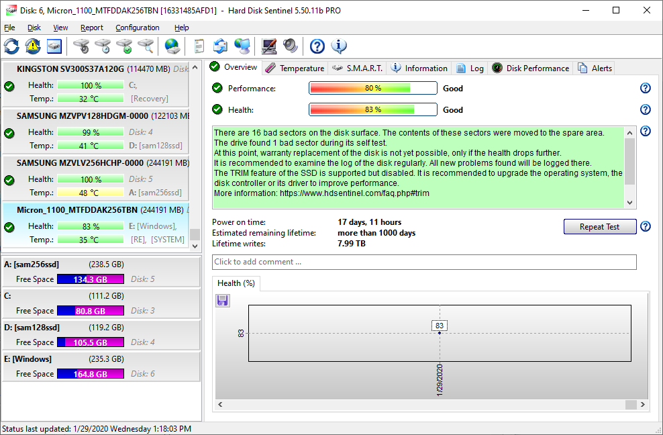Select the SAMSUNG MZVLV256HCHP-0000 disk entry
The height and width of the screenshot is (435, 663).
[95, 178]
